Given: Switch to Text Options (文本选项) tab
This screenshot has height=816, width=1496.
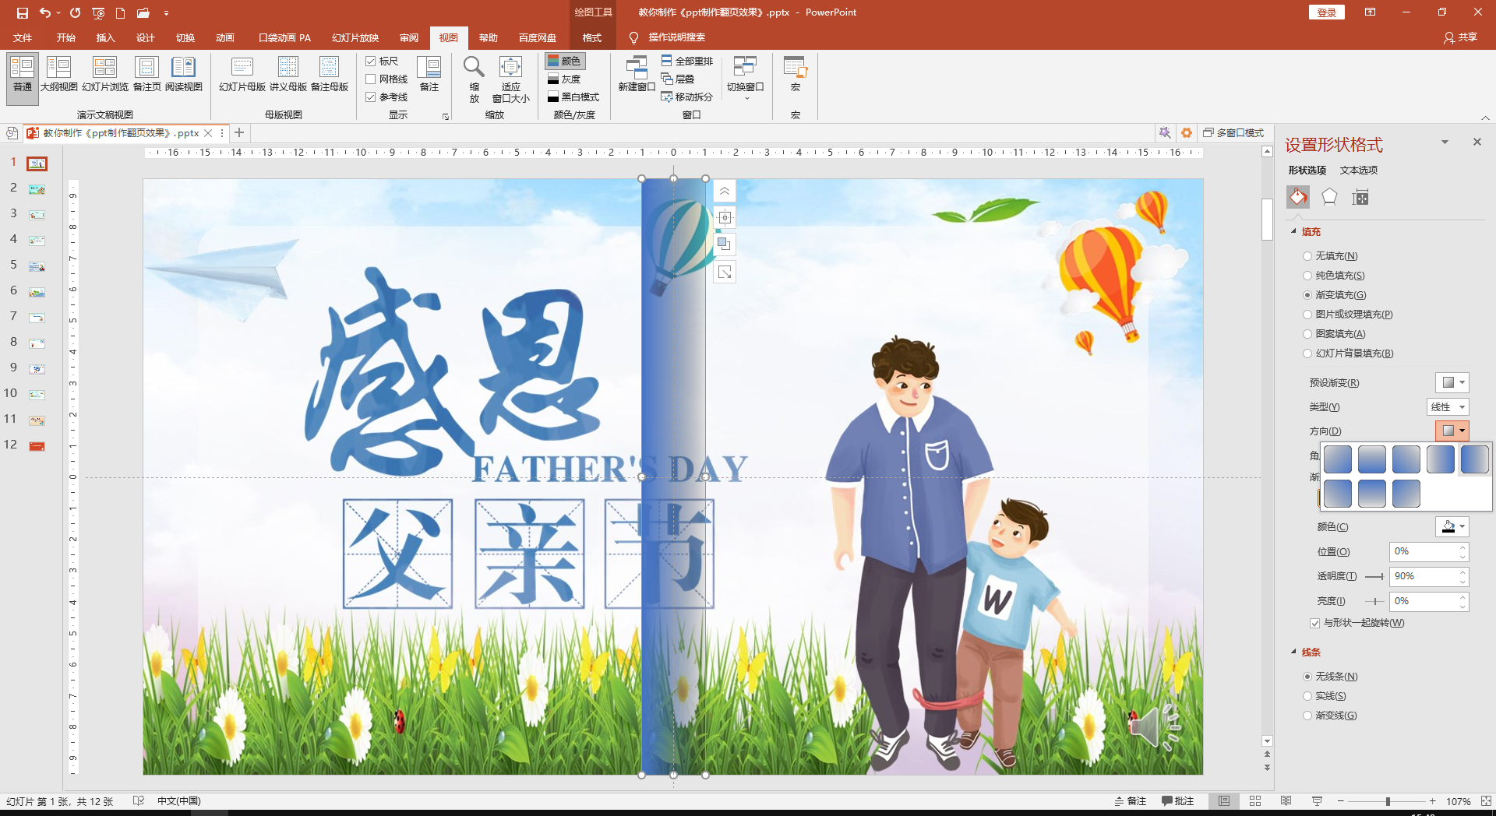Looking at the screenshot, I should (x=1359, y=170).
